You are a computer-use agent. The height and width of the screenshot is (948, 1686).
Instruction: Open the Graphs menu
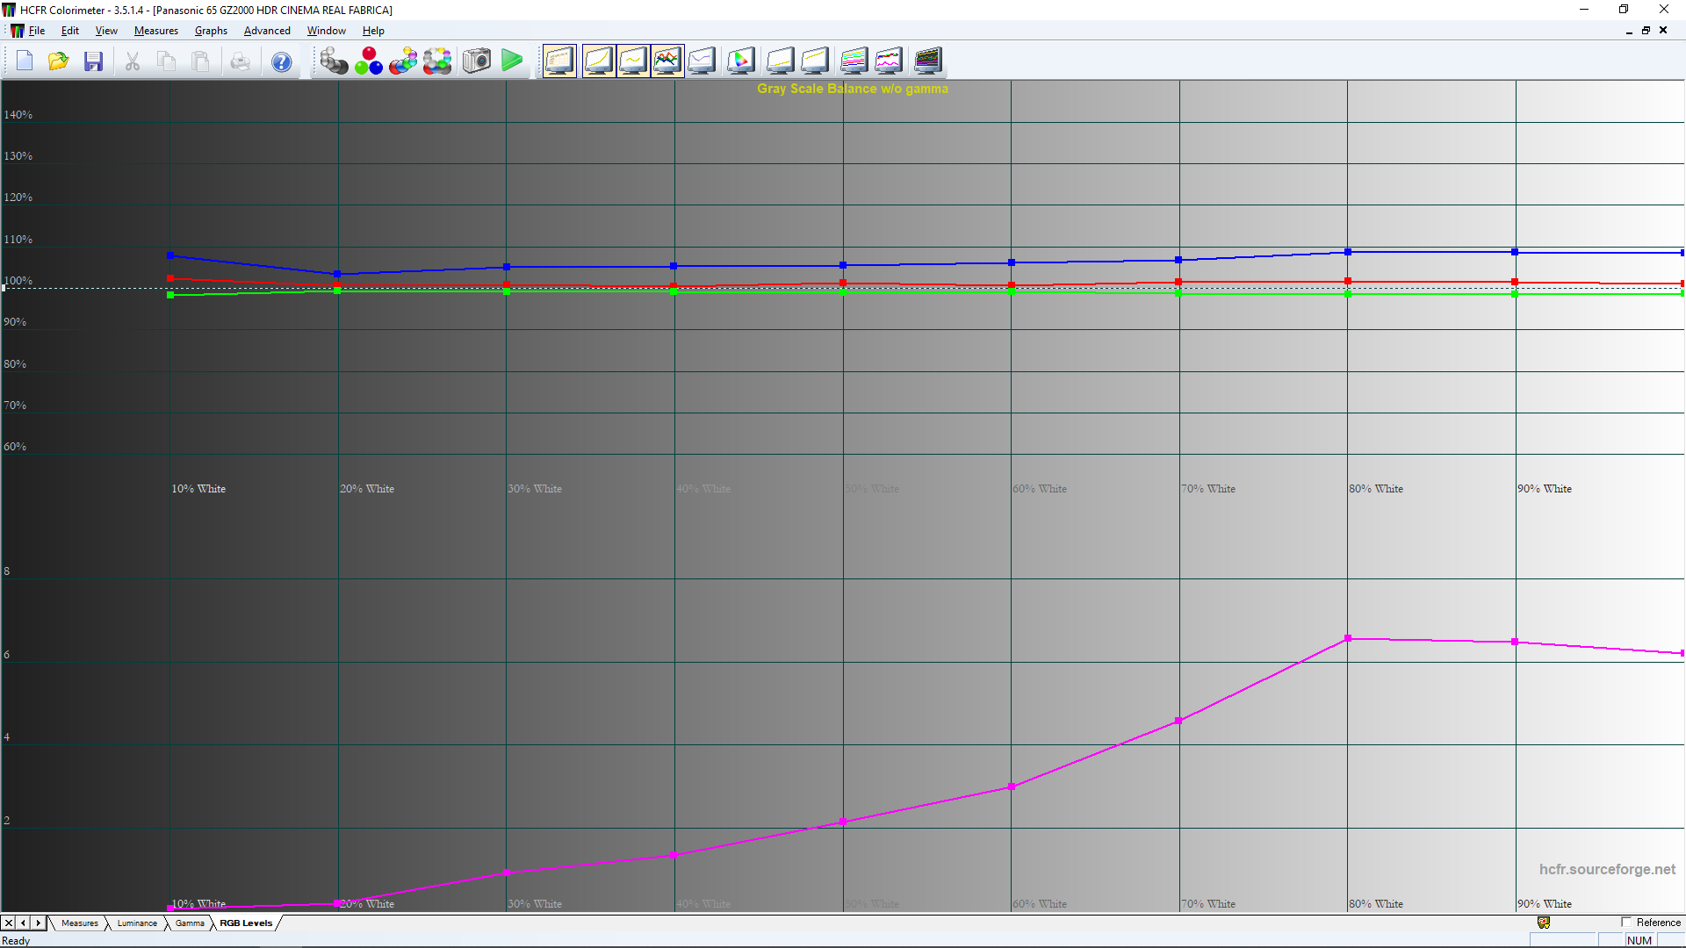211,31
